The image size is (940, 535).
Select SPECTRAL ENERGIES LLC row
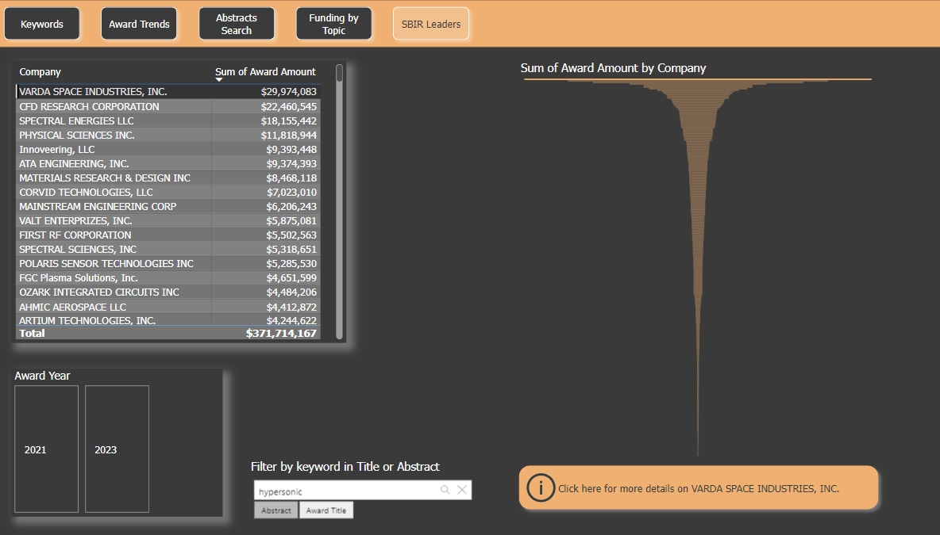168,121
